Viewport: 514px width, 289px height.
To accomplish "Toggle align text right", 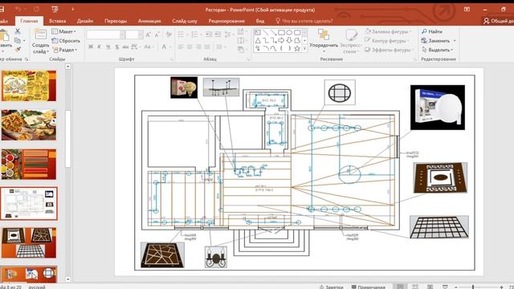I will click(198, 47).
